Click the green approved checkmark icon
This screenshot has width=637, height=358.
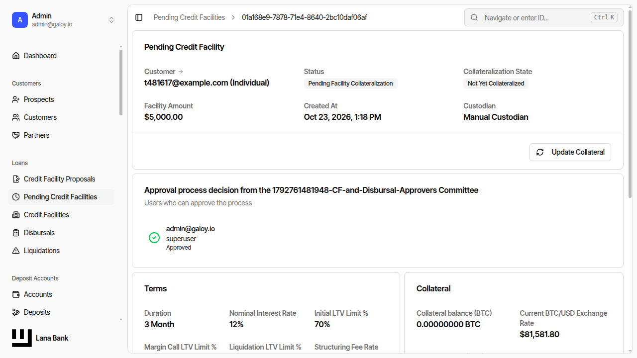(154, 238)
